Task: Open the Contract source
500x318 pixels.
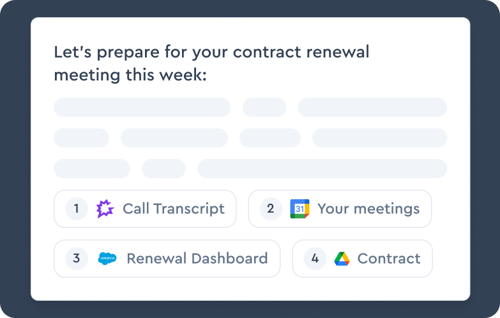Action: point(388,259)
